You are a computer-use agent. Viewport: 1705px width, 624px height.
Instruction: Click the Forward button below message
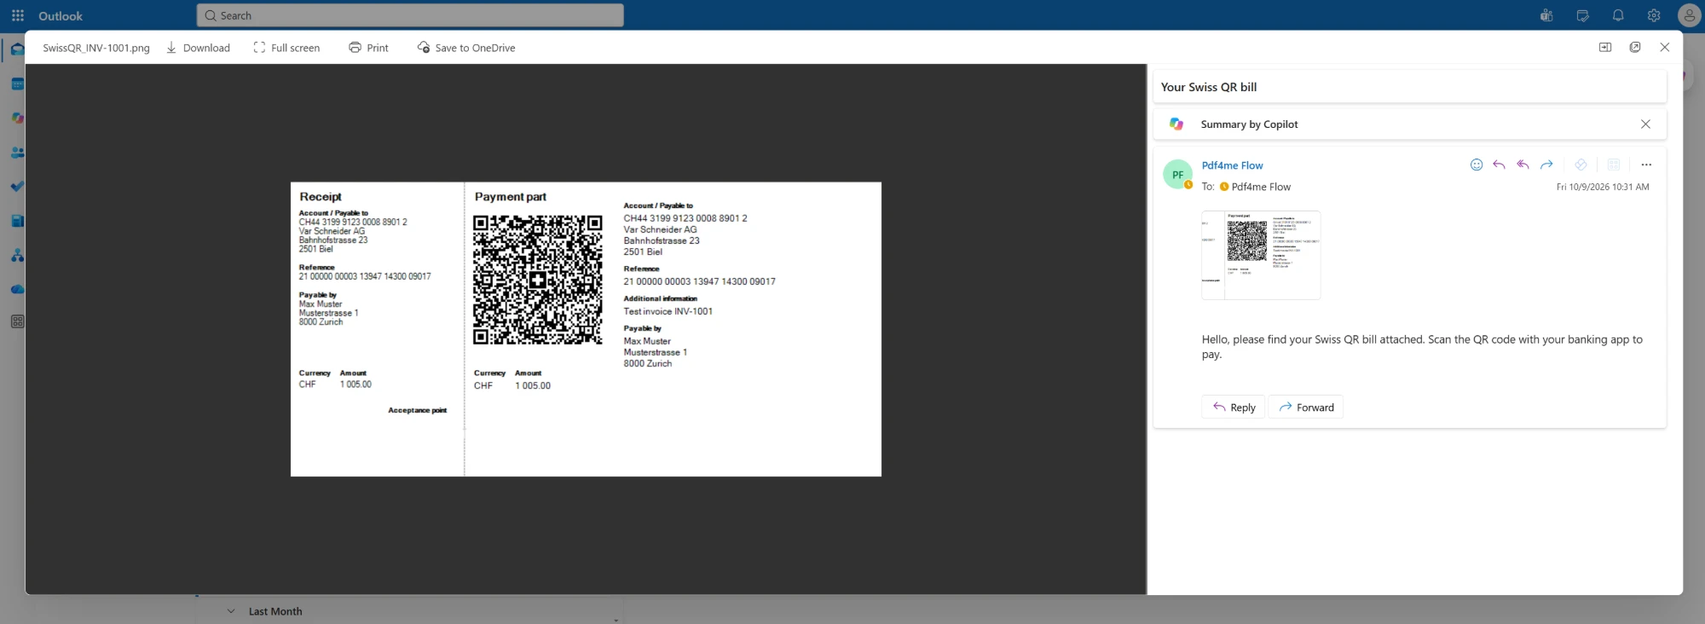1306,407
